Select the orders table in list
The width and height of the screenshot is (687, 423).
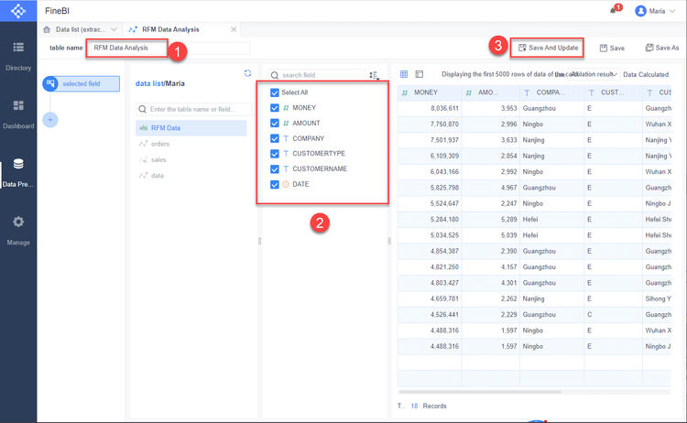tap(160, 144)
